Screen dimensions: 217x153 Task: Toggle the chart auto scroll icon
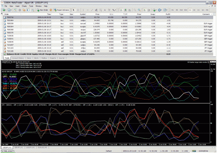[144, 10]
